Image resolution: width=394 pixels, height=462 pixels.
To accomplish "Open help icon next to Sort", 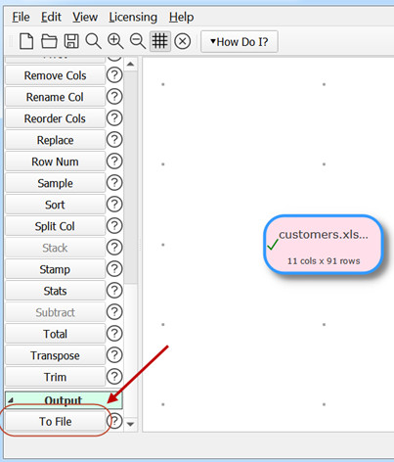I will [114, 205].
